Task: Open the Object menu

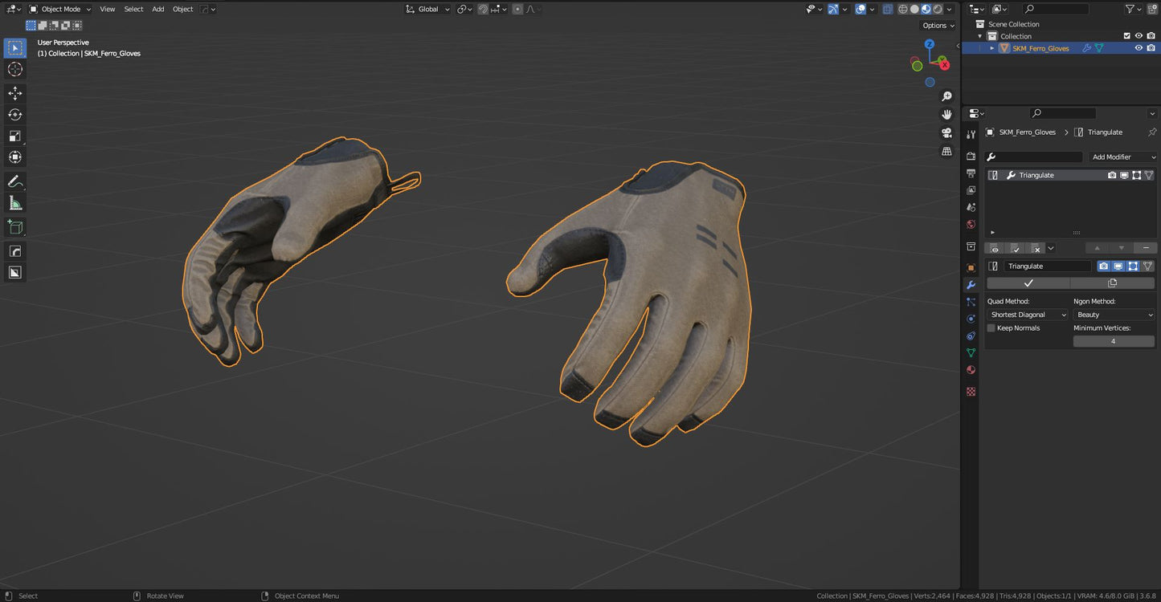Action: click(x=182, y=9)
